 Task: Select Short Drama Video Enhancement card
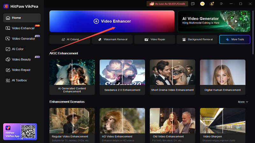(172, 77)
